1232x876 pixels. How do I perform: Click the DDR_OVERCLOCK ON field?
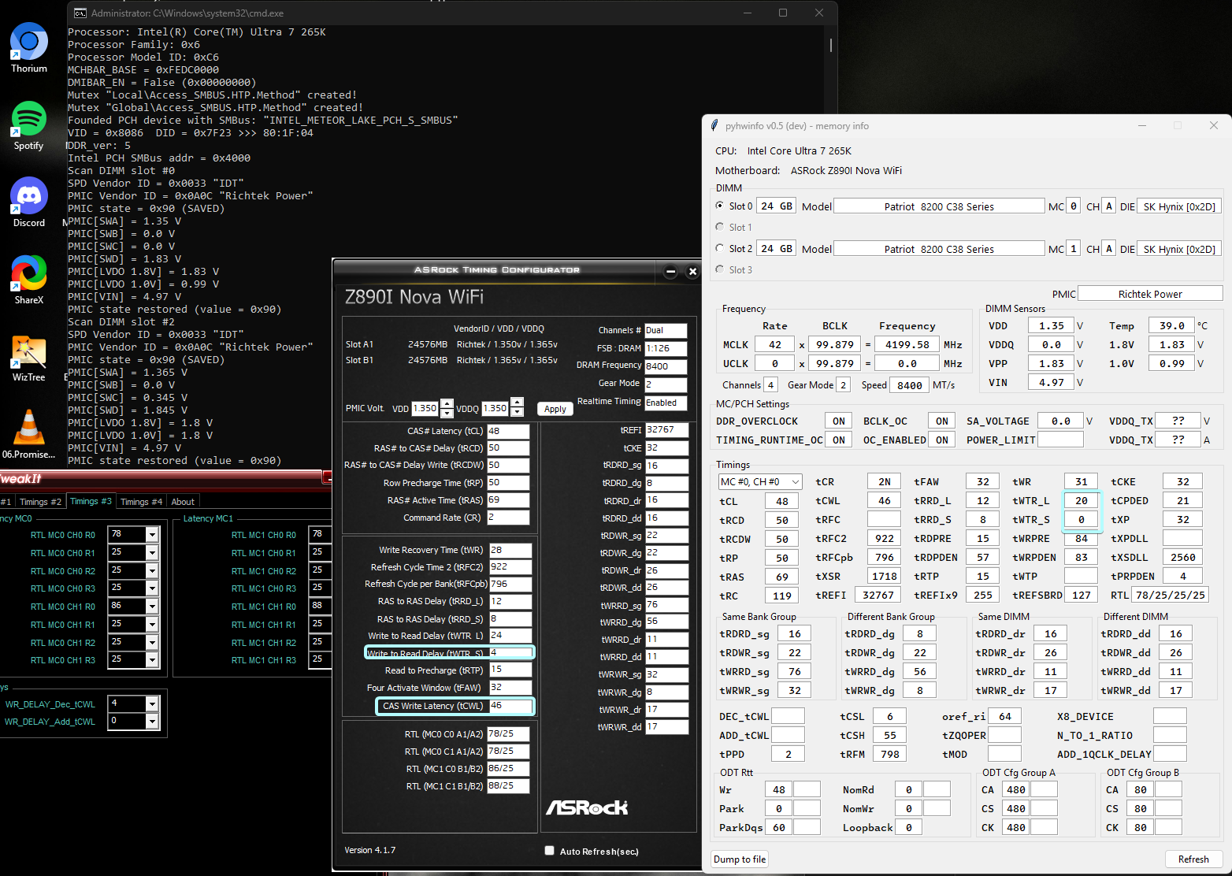838,421
